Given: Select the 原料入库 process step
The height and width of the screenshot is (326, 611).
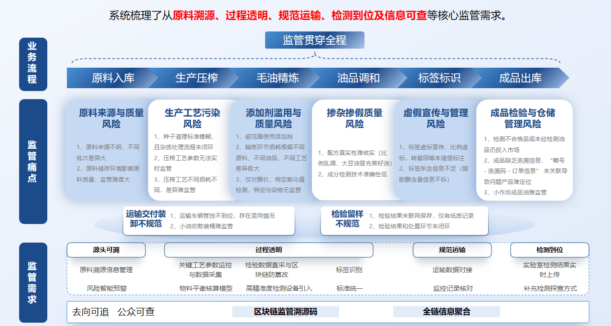Looking at the screenshot, I should (113, 78).
